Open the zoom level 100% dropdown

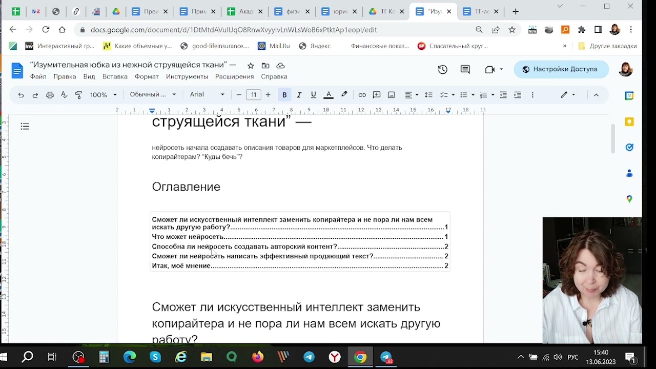coord(103,95)
